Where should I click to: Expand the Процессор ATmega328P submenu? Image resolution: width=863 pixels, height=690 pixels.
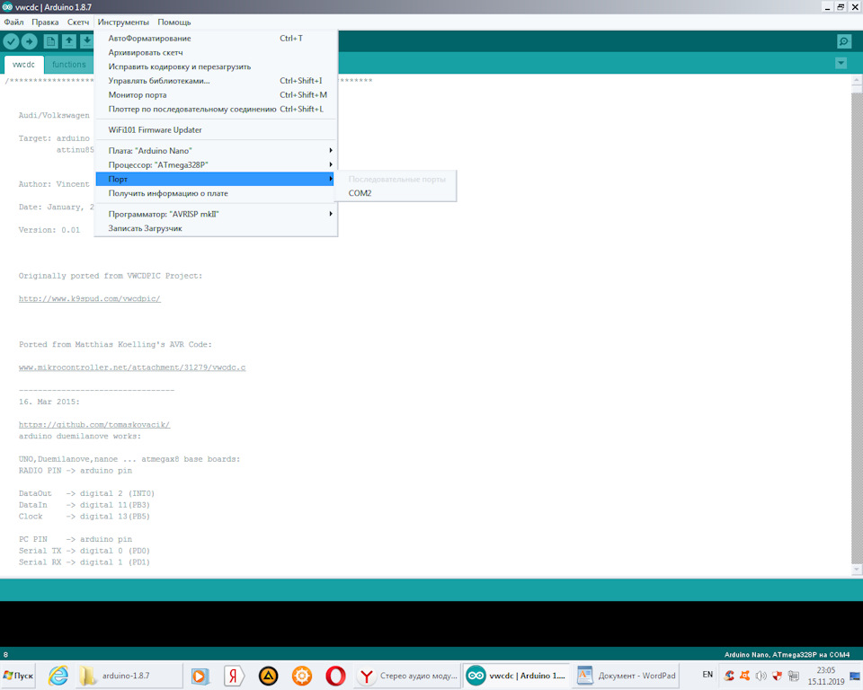coord(216,164)
